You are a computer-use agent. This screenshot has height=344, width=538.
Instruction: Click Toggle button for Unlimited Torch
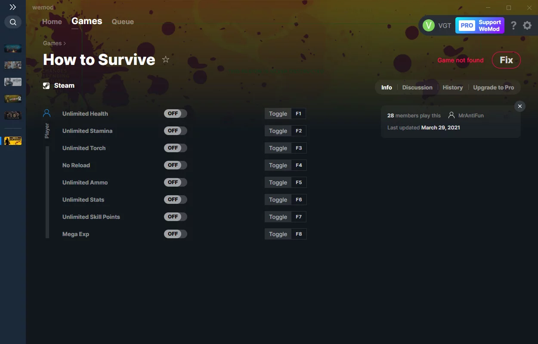[278, 148]
